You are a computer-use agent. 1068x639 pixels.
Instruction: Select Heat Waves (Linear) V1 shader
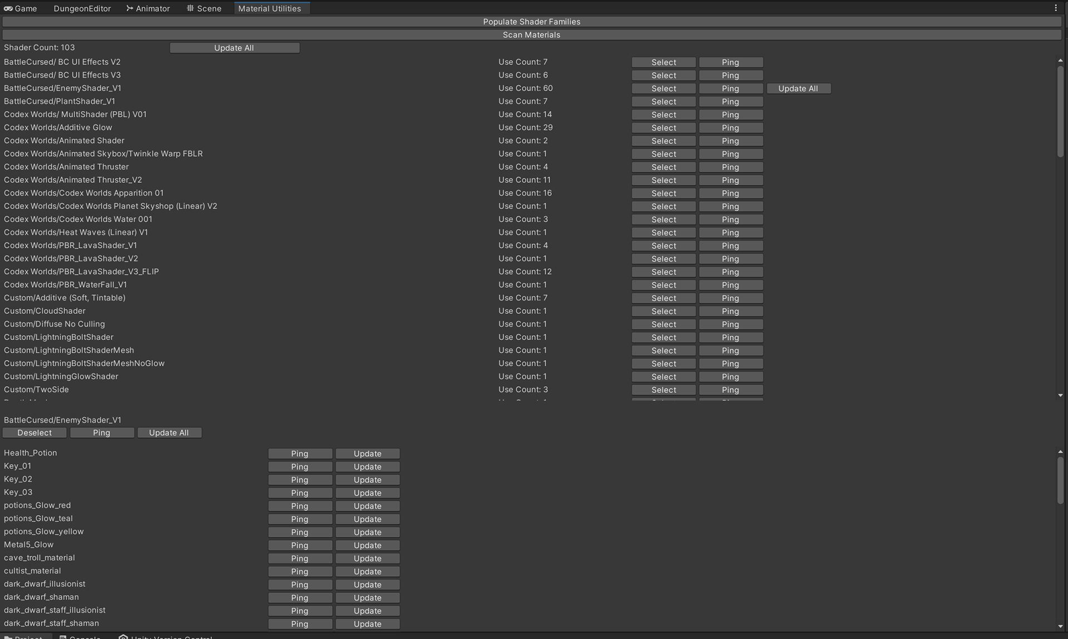pyautogui.click(x=664, y=233)
